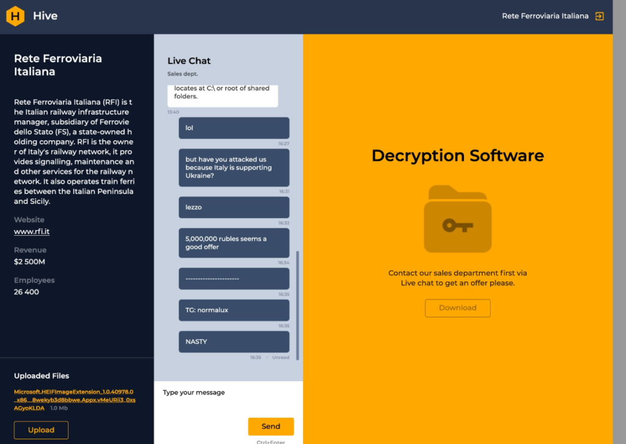Screen dimensions: 626x444
Task: Select the 'TG: normalux' chat message
Action: [234, 310]
